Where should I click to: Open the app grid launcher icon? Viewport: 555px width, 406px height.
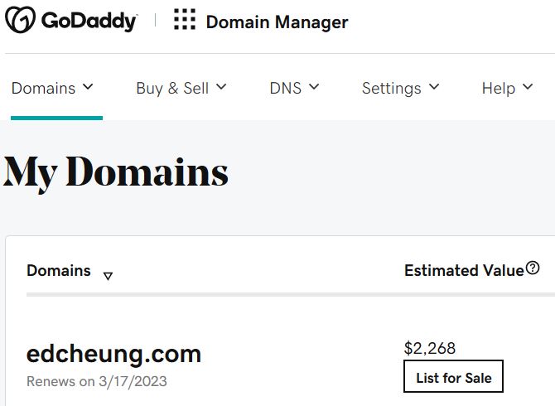pos(185,19)
